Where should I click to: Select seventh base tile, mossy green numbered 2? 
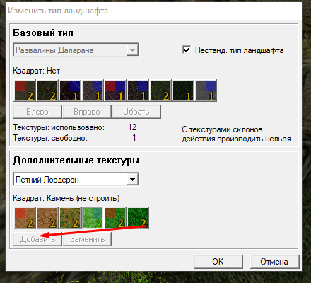[x=160, y=91]
